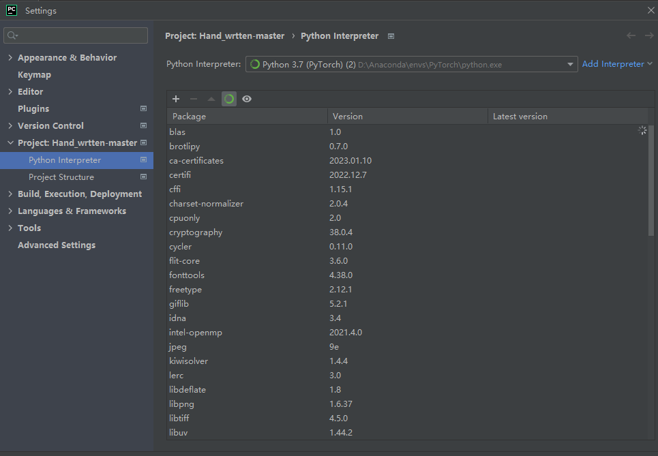Click the eye icon to show early releases
Viewport: 658px width, 456px height.
(247, 99)
